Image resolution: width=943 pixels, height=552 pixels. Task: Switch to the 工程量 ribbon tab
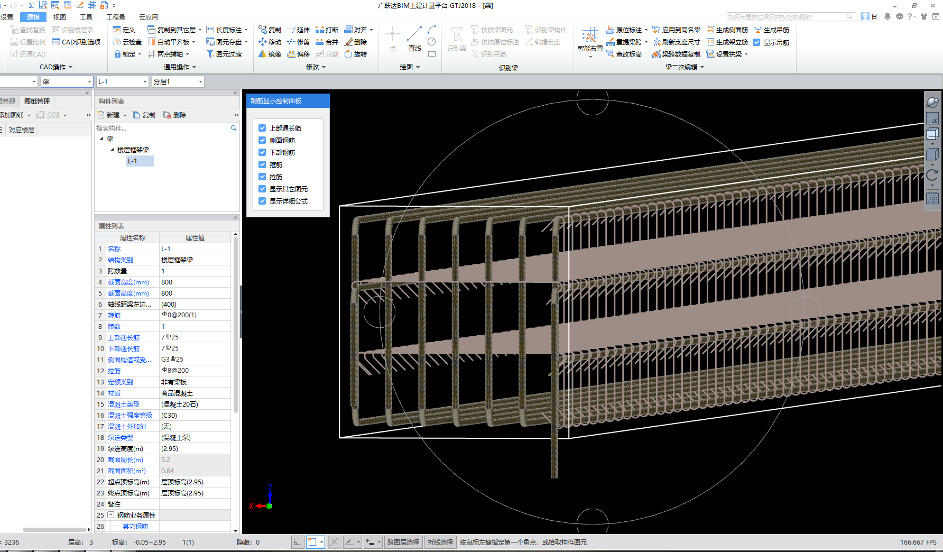click(116, 17)
